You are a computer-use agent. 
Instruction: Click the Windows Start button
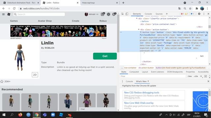tap(4, 115)
